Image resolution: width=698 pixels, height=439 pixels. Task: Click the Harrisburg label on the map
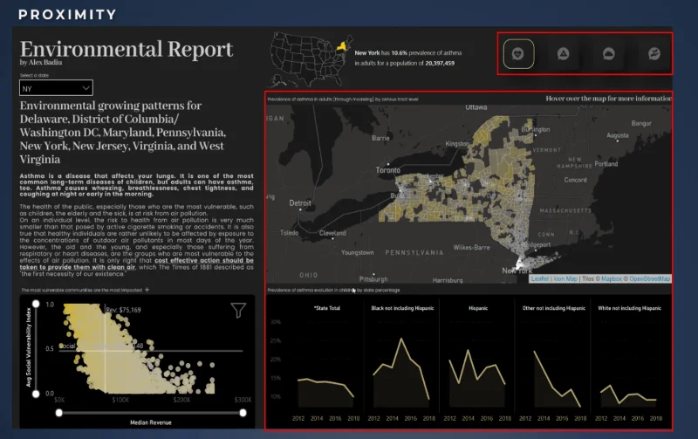(x=448, y=280)
